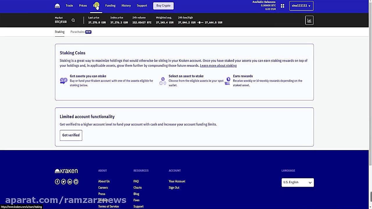The image size is (372, 209).
Task: Switch to the Parachains tab
Action: click(77, 32)
